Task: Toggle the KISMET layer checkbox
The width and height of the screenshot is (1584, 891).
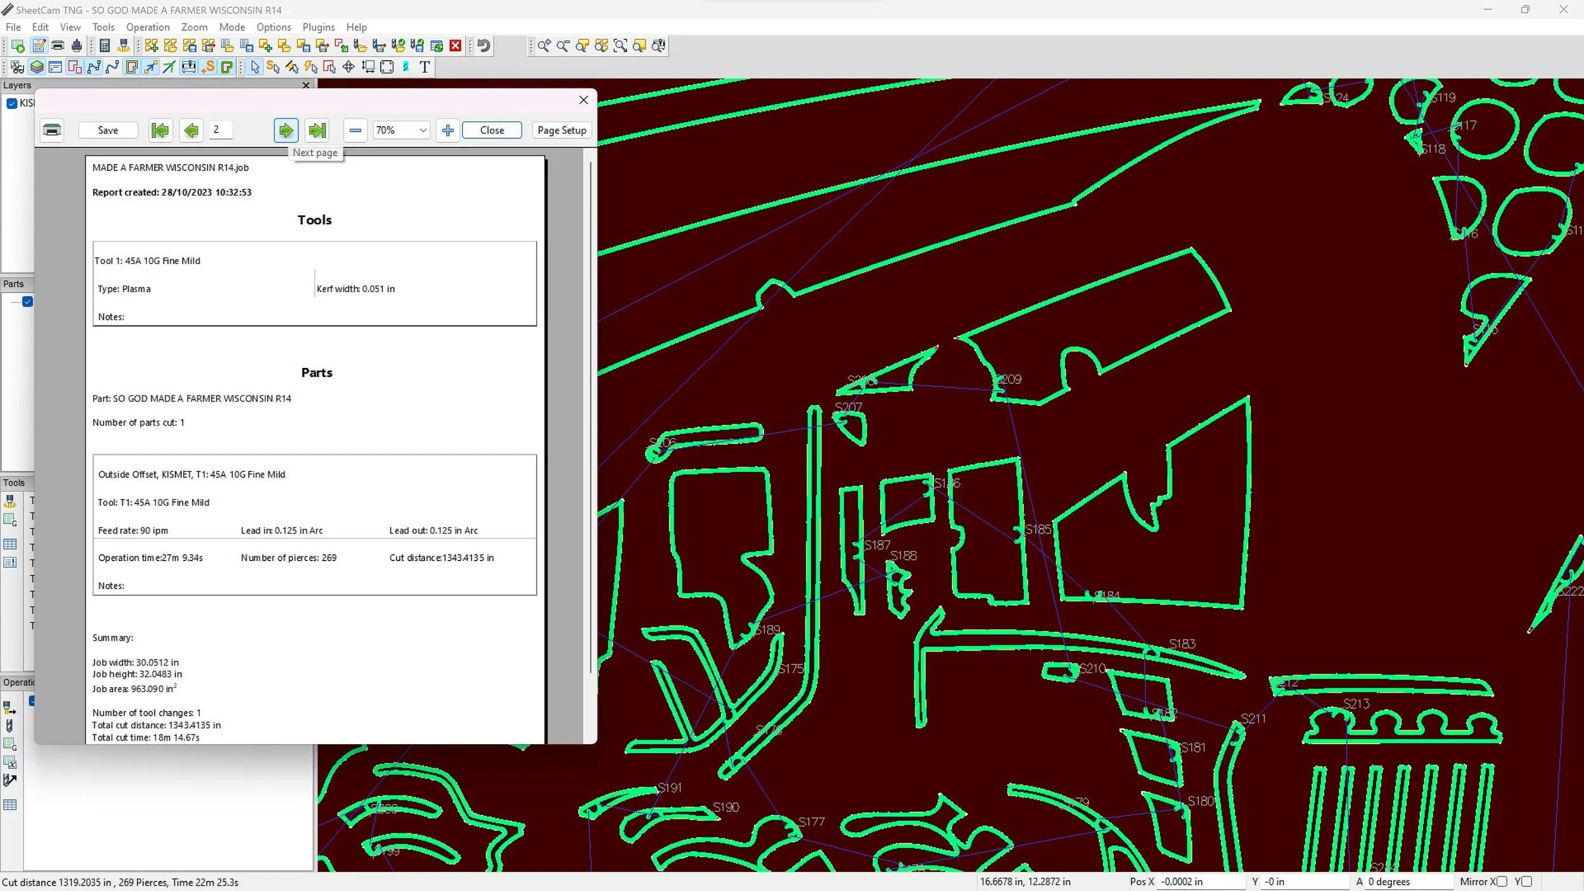Action: (x=12, y=103)
